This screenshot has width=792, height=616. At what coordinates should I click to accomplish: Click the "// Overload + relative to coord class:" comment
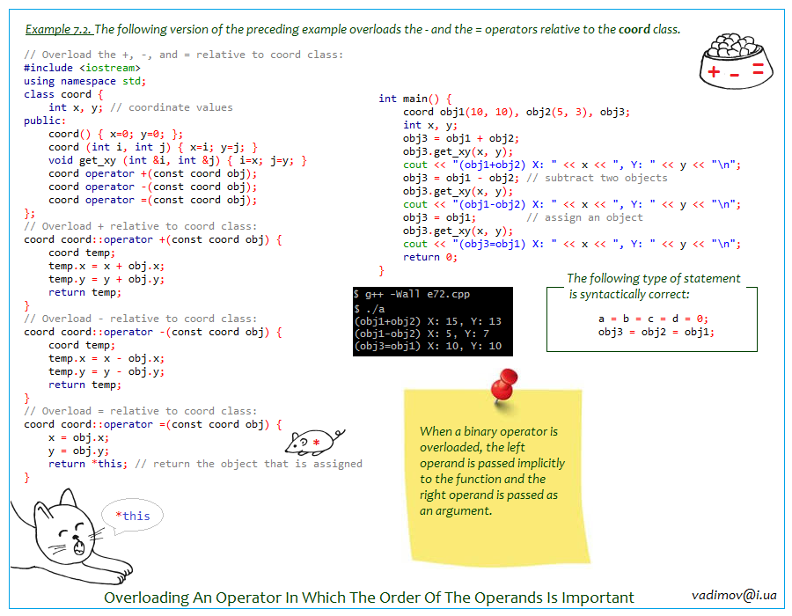coord(141,226)
